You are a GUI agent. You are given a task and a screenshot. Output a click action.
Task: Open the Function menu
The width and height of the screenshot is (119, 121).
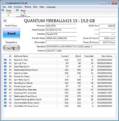point(18,7)
